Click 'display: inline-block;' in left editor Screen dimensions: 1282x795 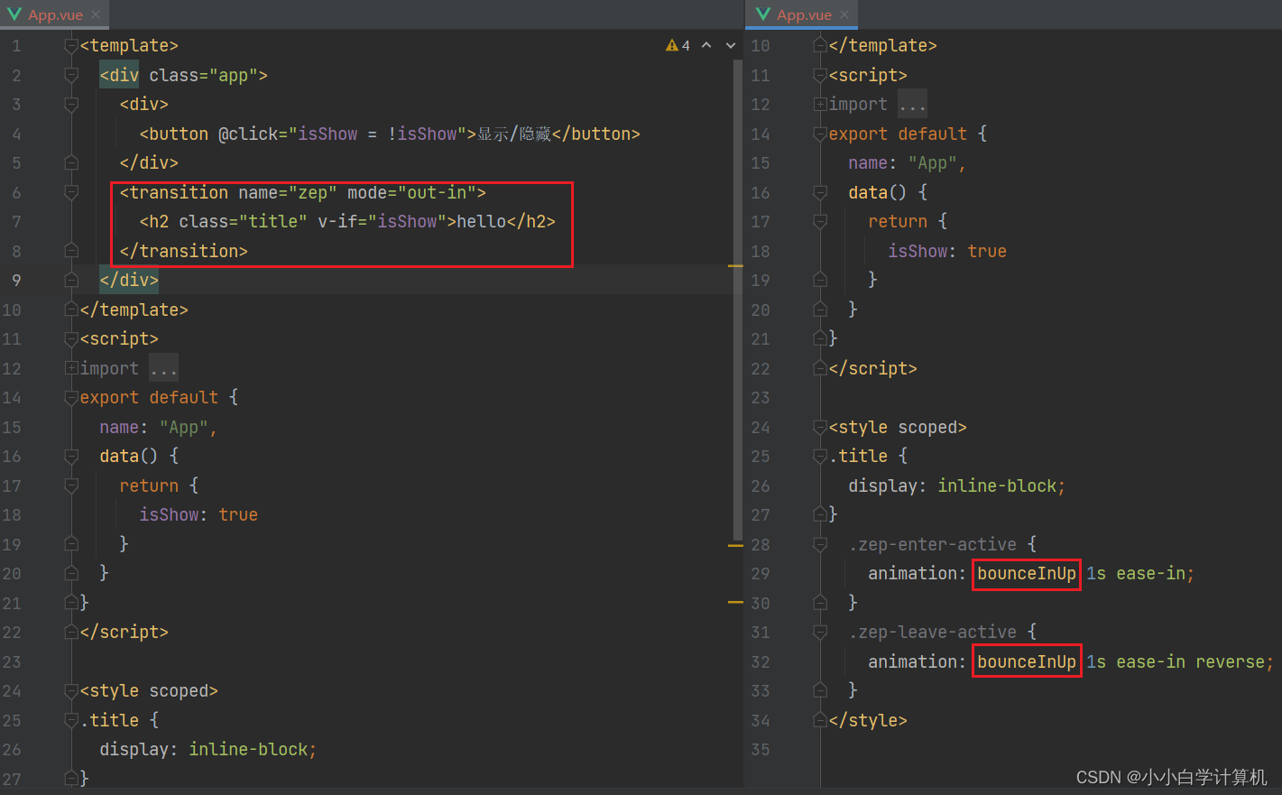(208, 750)
